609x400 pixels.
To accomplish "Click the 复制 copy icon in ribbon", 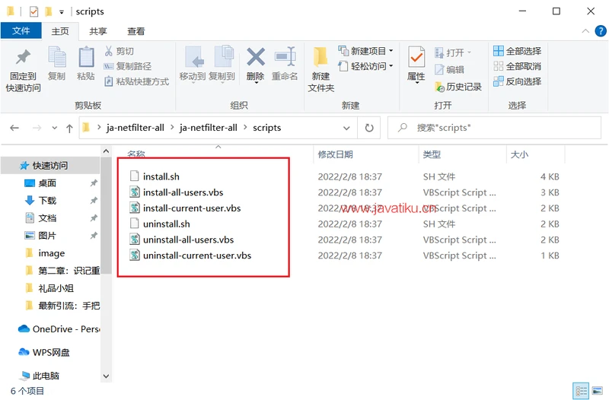I will tap(57, 59).
